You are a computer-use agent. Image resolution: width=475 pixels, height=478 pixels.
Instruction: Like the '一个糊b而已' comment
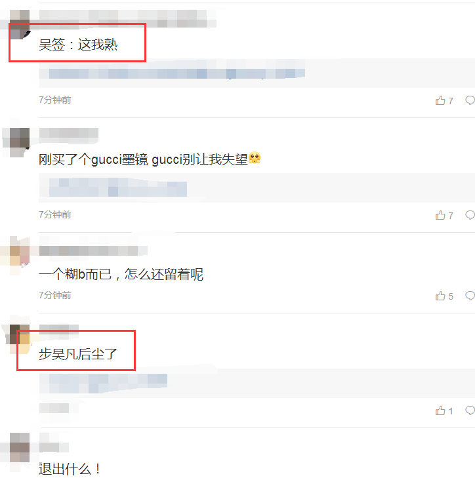coord(444,296)
